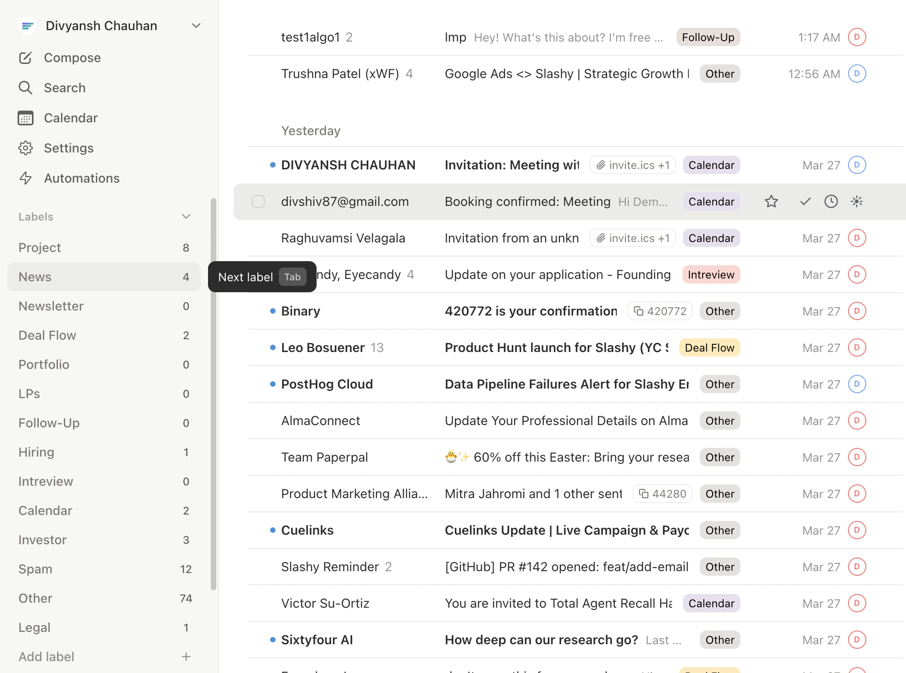Open the Compose editor
Screen dimensions: 906x673
[x=72, y=58]
